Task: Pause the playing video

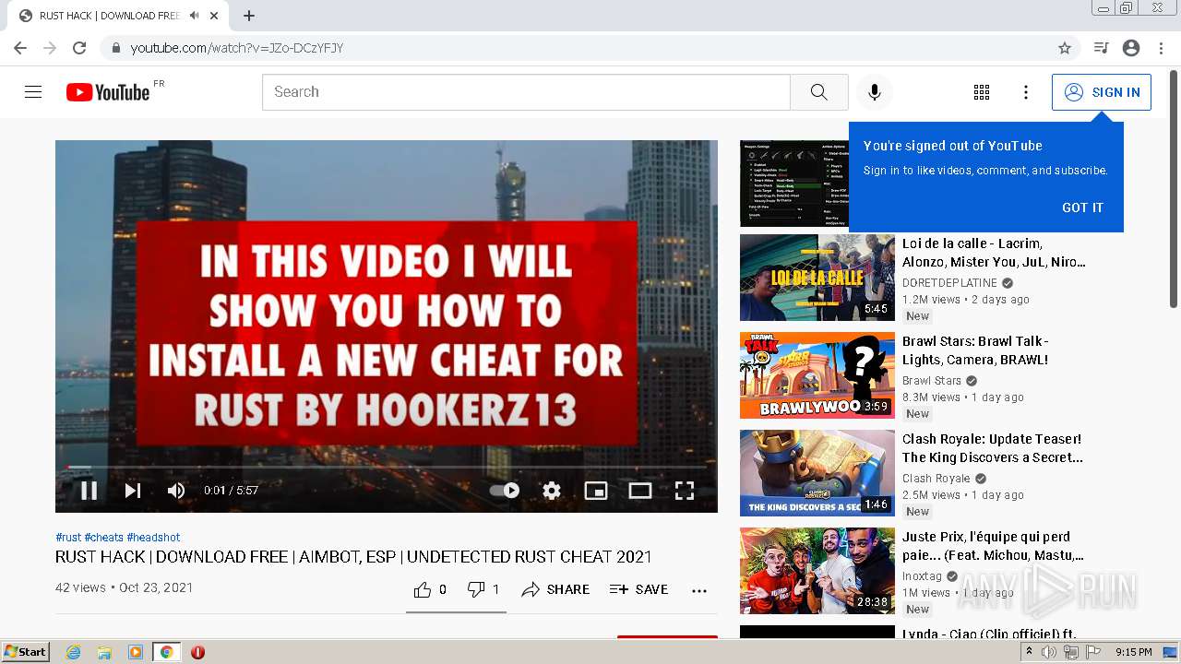Action: tap(89, 491)
